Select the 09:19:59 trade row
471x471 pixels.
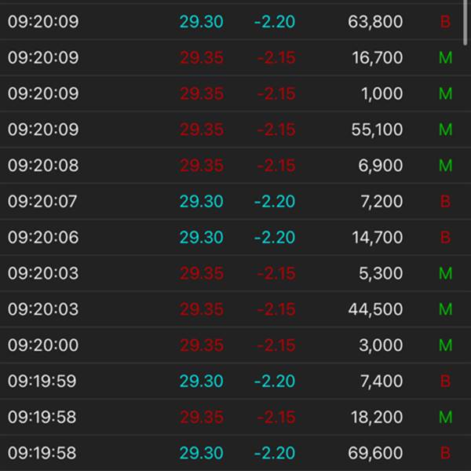[x=235, y=382]
